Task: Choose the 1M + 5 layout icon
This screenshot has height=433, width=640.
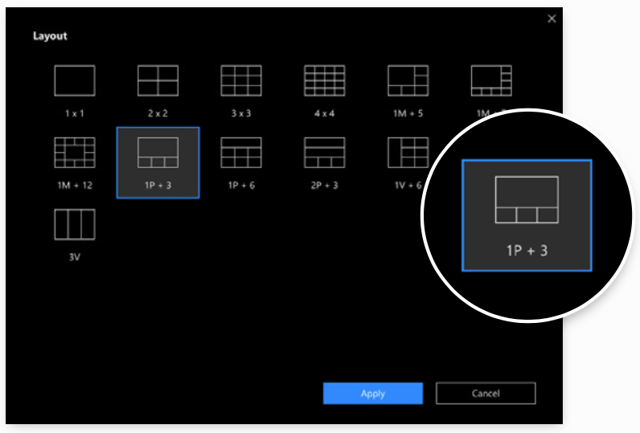Action: (408, 81)
